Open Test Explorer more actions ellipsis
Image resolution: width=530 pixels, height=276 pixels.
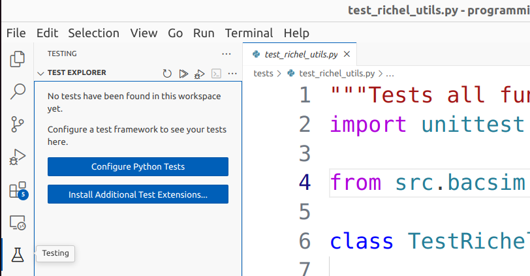click(x=232, y=73)
